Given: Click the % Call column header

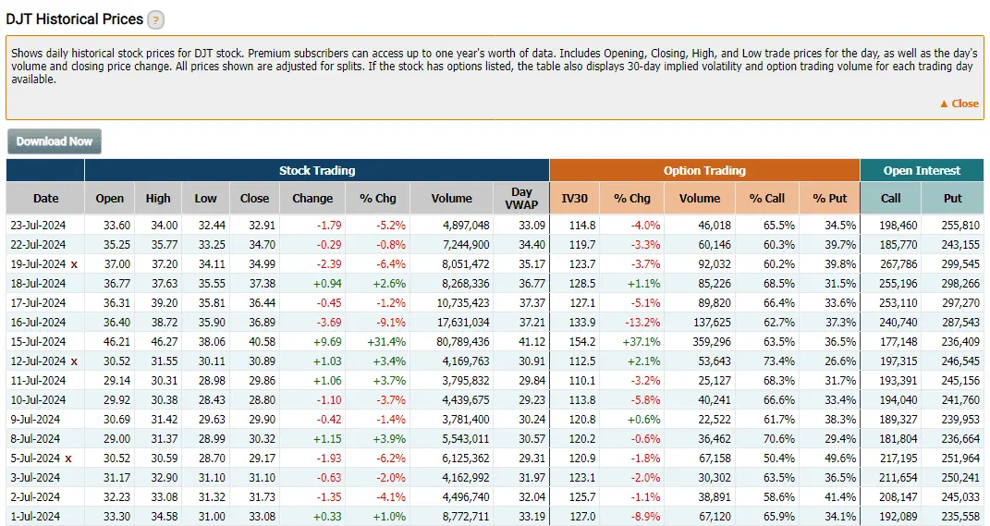Looking at the screenshot, I should coord(766,198).
